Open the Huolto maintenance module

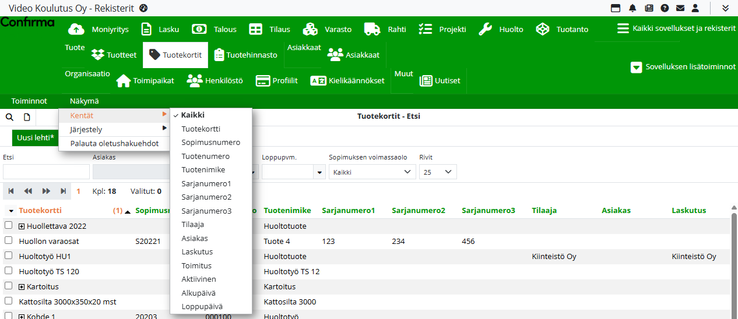(501, 29)
